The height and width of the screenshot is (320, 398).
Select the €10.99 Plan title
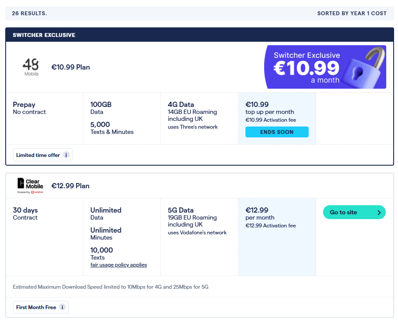click(71, 67)
